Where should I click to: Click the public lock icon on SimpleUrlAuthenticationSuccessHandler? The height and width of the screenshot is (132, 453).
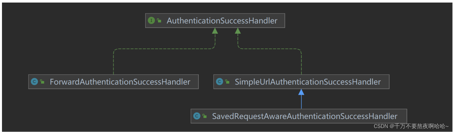coord(227,82)
